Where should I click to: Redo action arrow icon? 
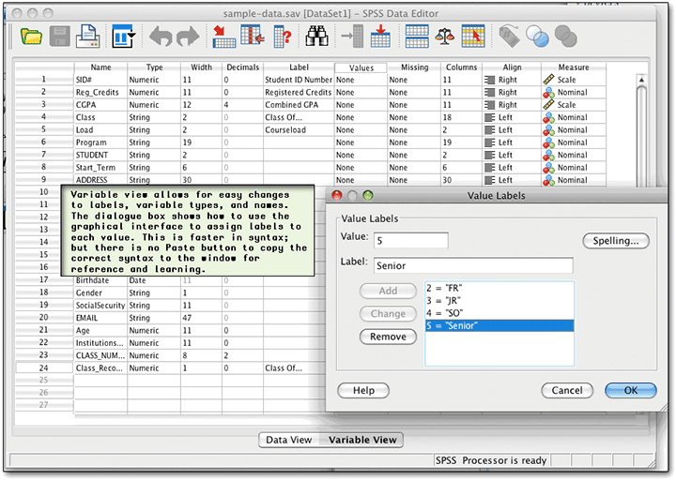coord(188,37)
